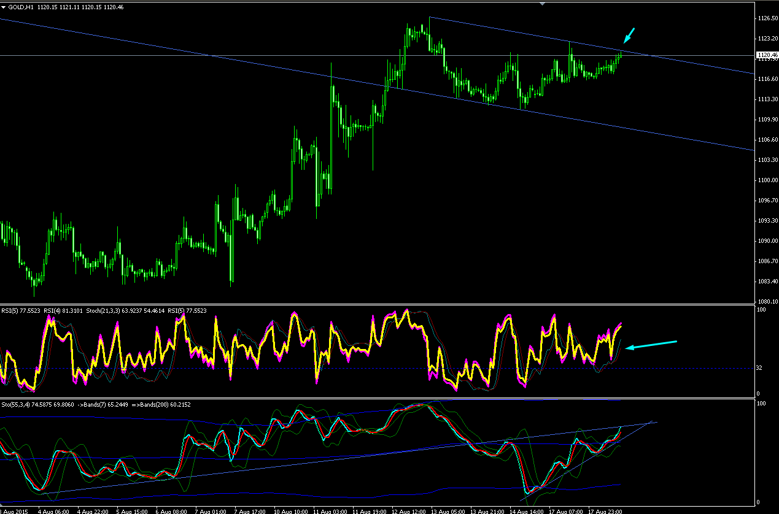This screenshot has width=779, height=514.
Task: Click the 1100.00 price scale value
Action: 768,180
